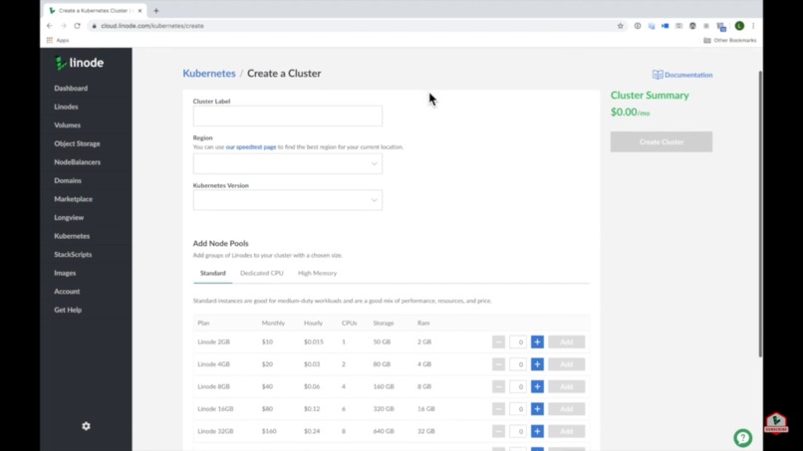The width and height of the screenshot is (803, 451).
Task: Click the Kubernetes breadcrumb link
Action: click(209, 74)
